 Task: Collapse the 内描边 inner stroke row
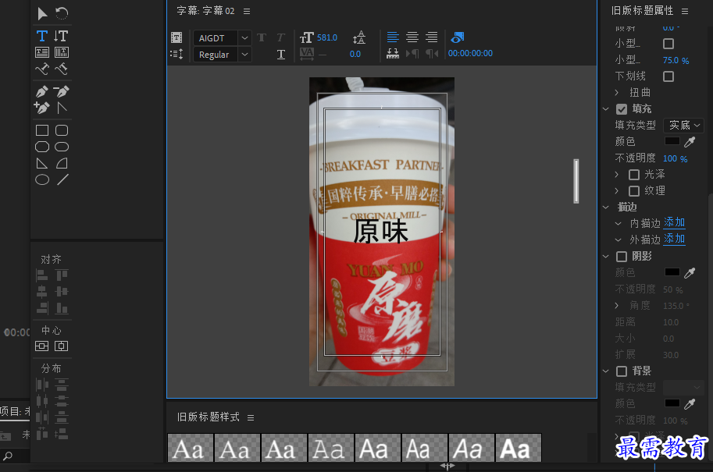[618, 223]
